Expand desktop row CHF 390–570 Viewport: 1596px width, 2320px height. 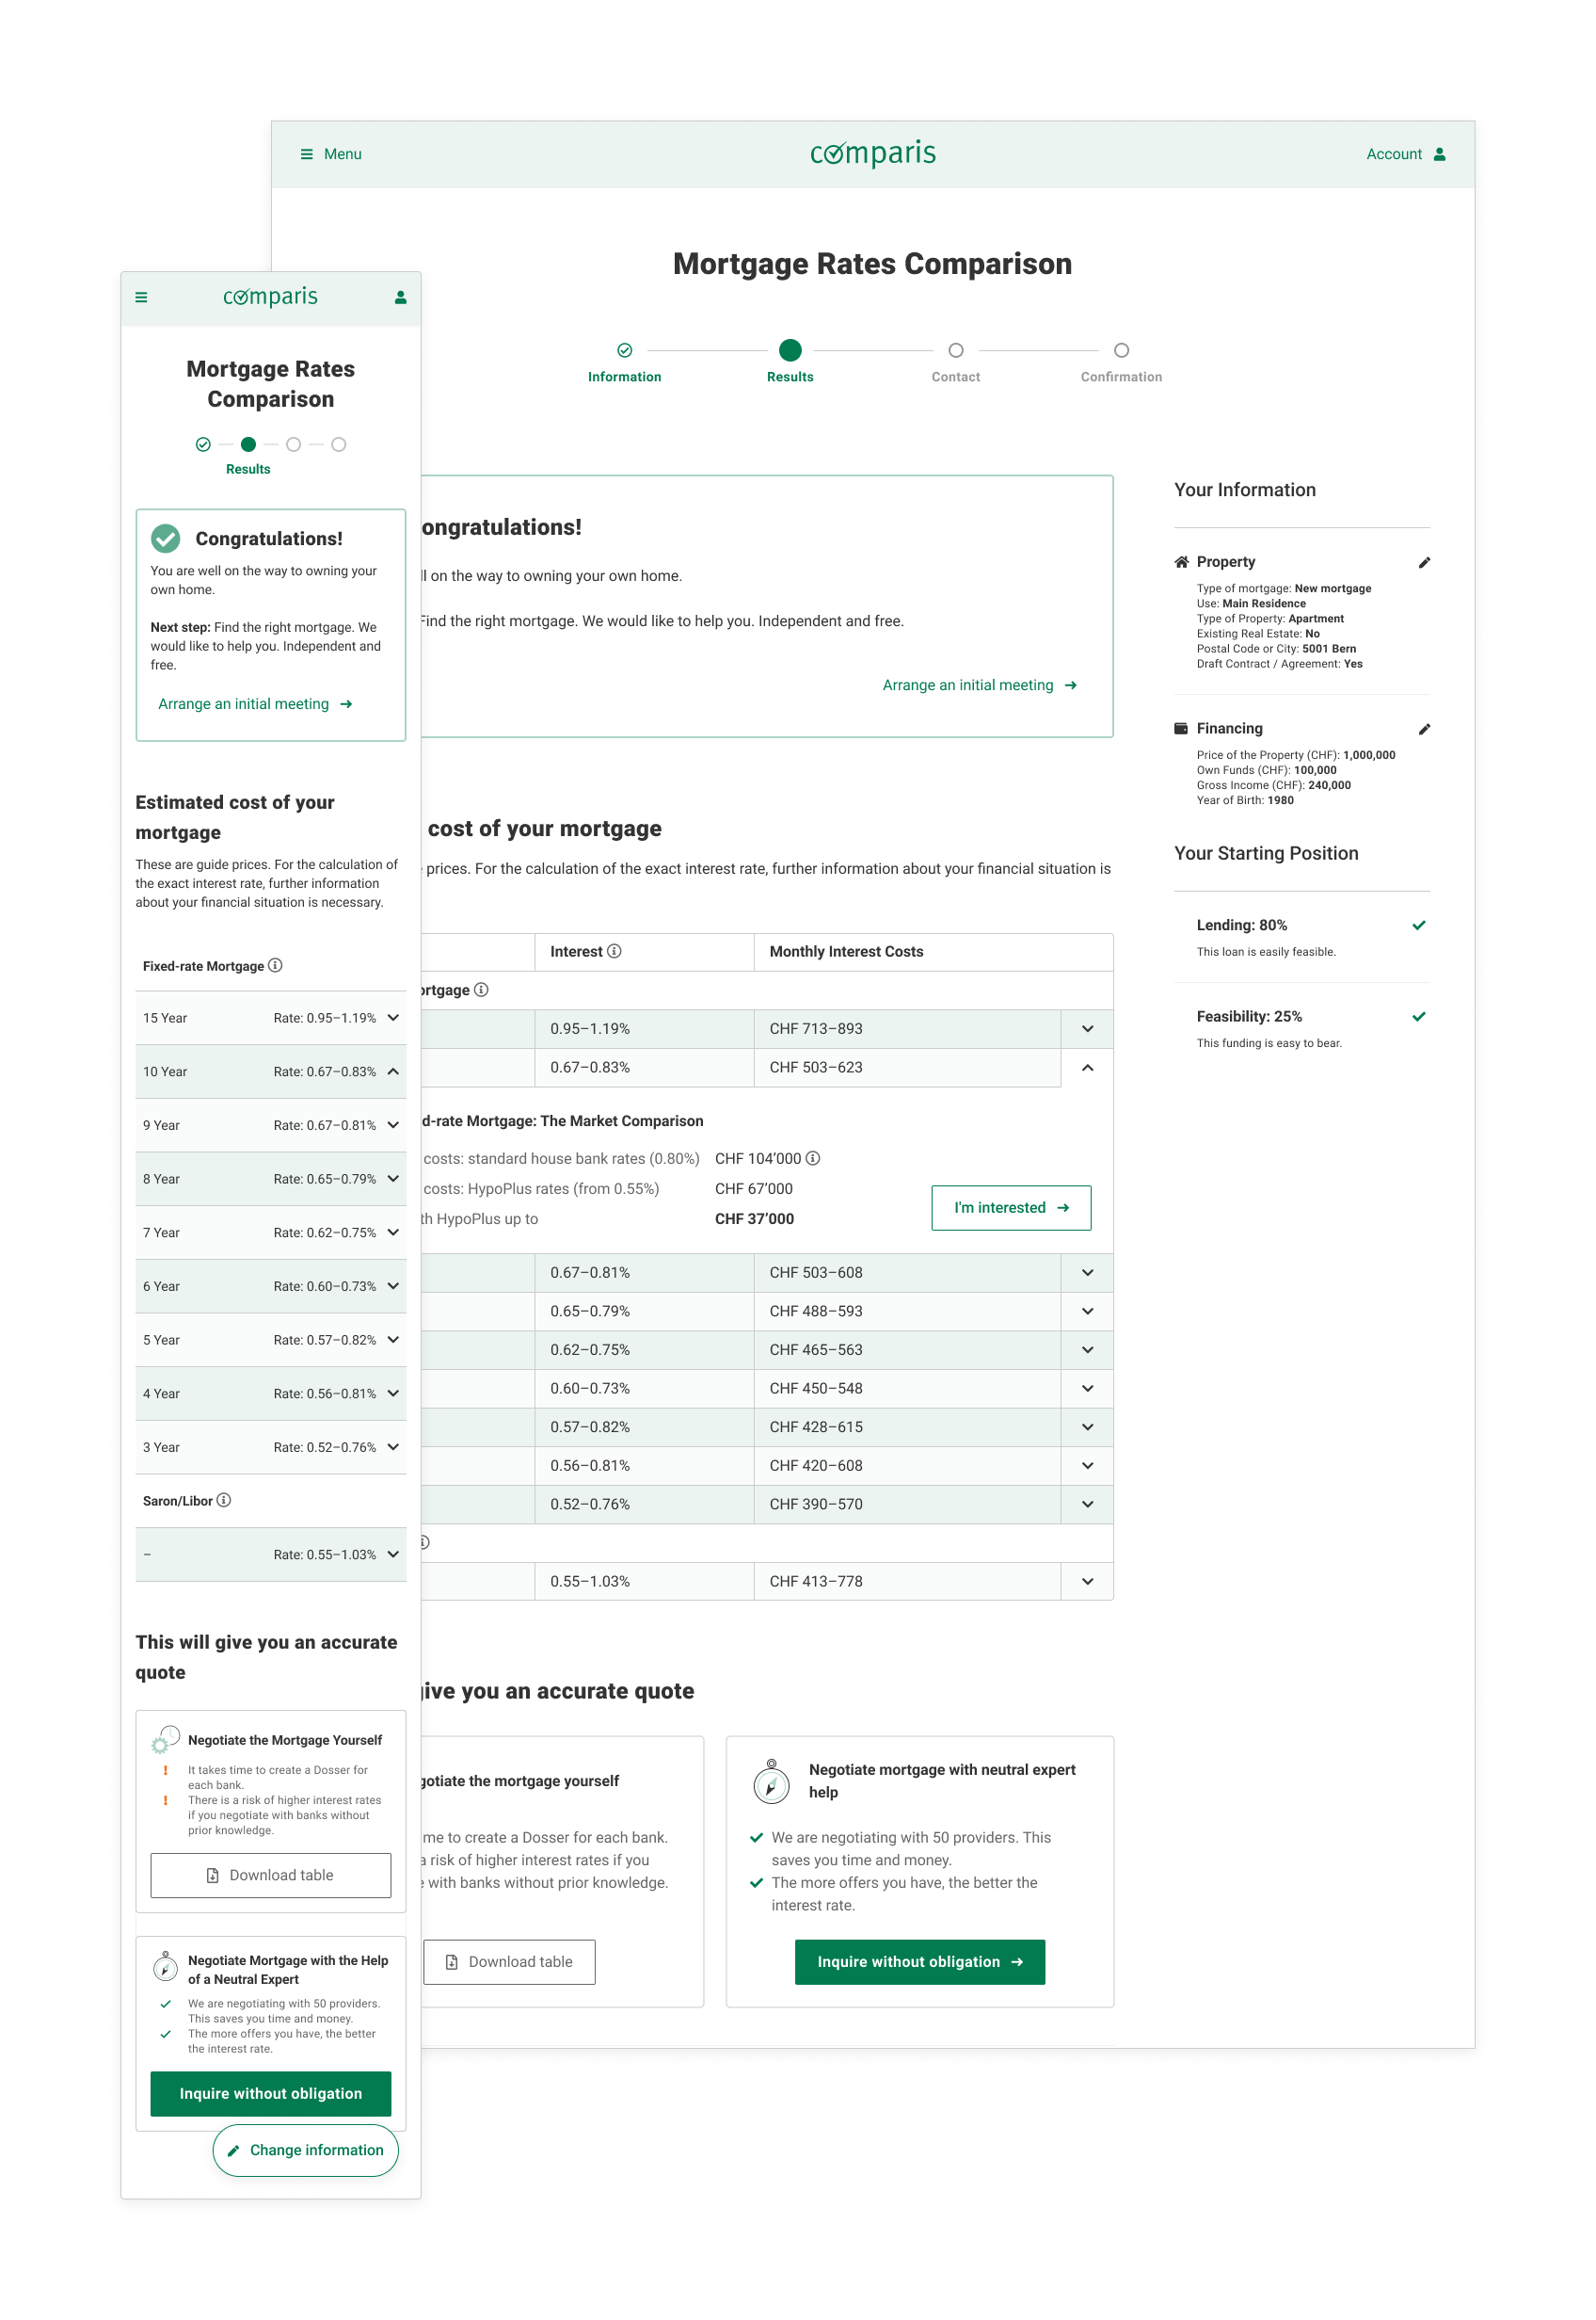[1088, 1505]
